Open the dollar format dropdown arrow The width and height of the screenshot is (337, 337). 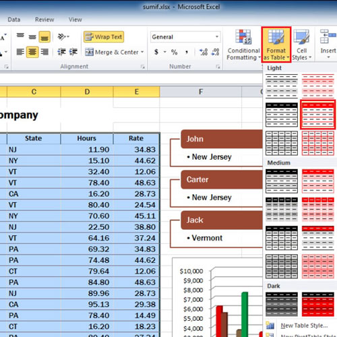coord(164,52)
